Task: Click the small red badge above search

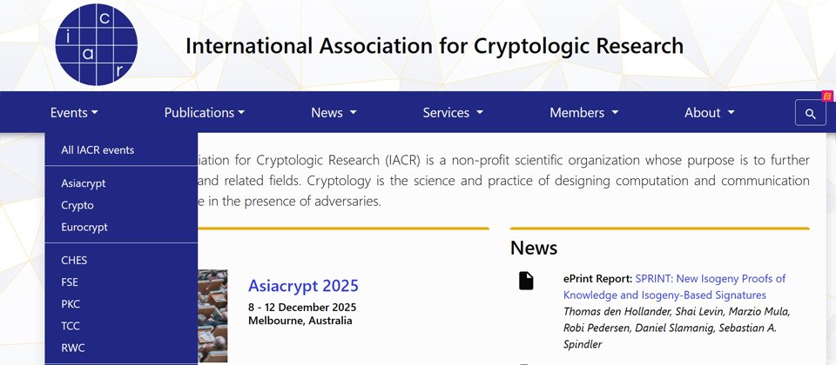Action: click(x=826, y=96)
